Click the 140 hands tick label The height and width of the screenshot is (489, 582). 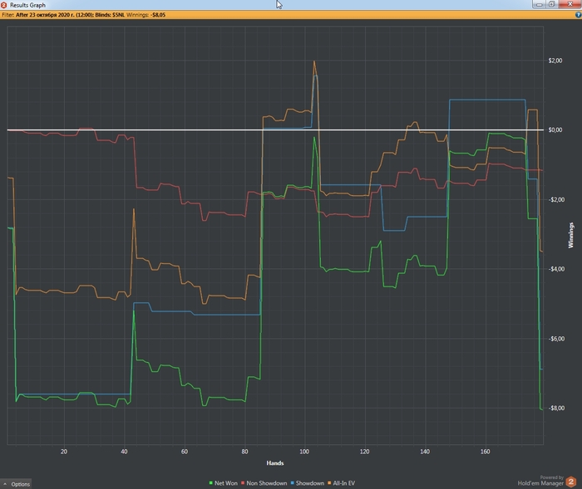tap(425, 452)
